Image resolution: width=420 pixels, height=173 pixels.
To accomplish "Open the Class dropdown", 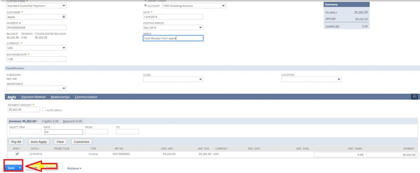I will tap(200, 79).
